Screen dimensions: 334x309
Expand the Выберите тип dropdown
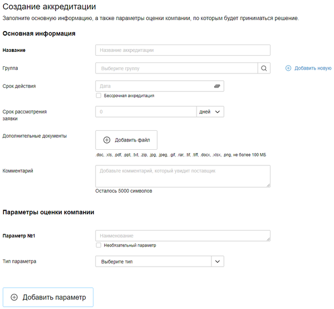coord(154,261)
